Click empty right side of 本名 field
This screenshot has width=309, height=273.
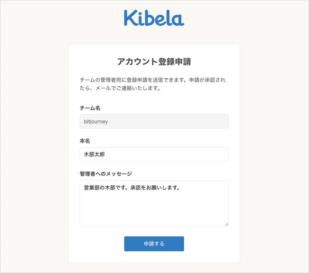[x=187, y=154]
